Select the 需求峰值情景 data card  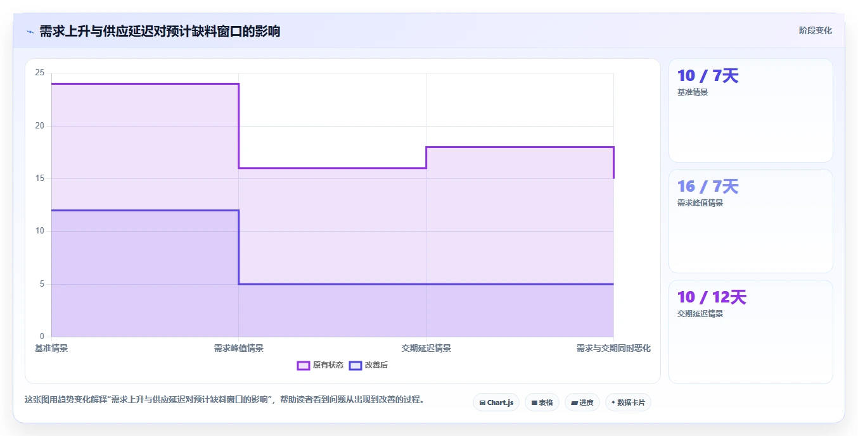click(x=751, y=221)
